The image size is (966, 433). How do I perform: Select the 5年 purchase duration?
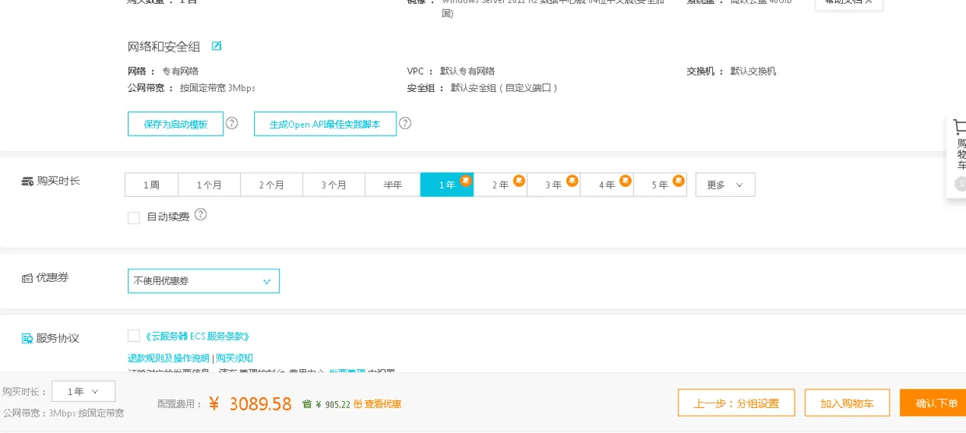tap(660, 185)
